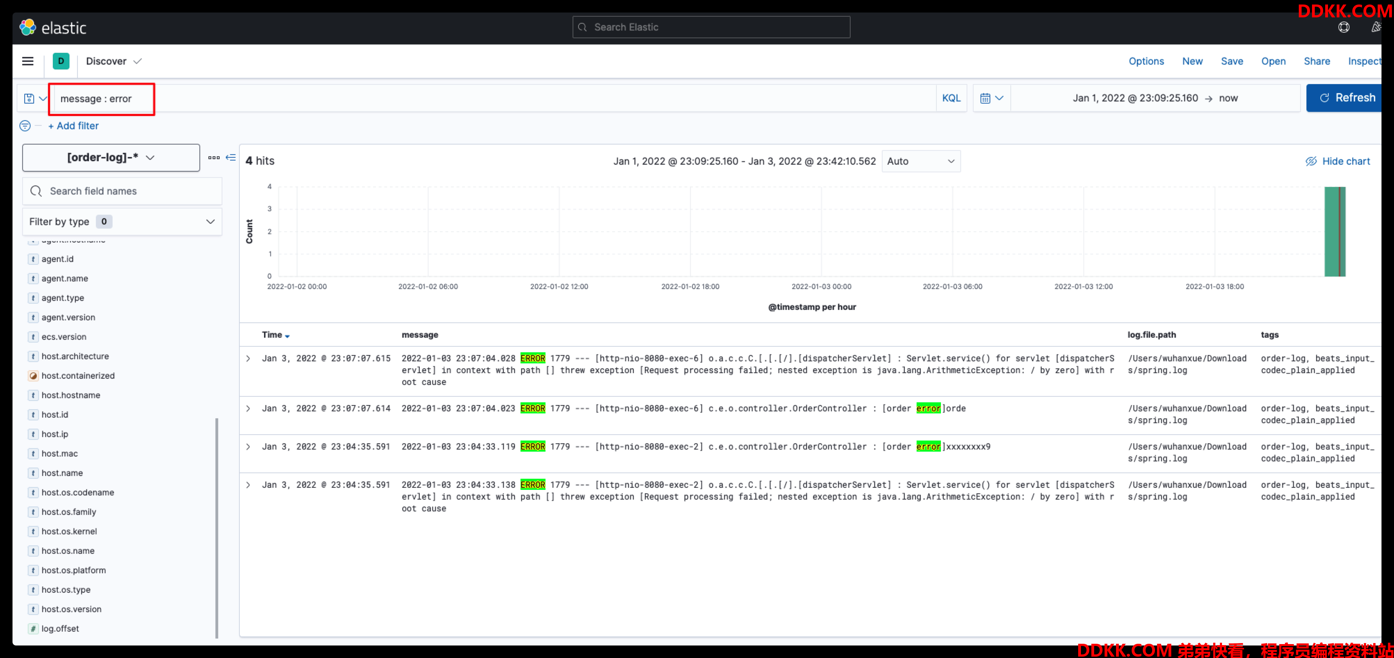
Task: Click the Search Elastic field
Action: point(711,27)
